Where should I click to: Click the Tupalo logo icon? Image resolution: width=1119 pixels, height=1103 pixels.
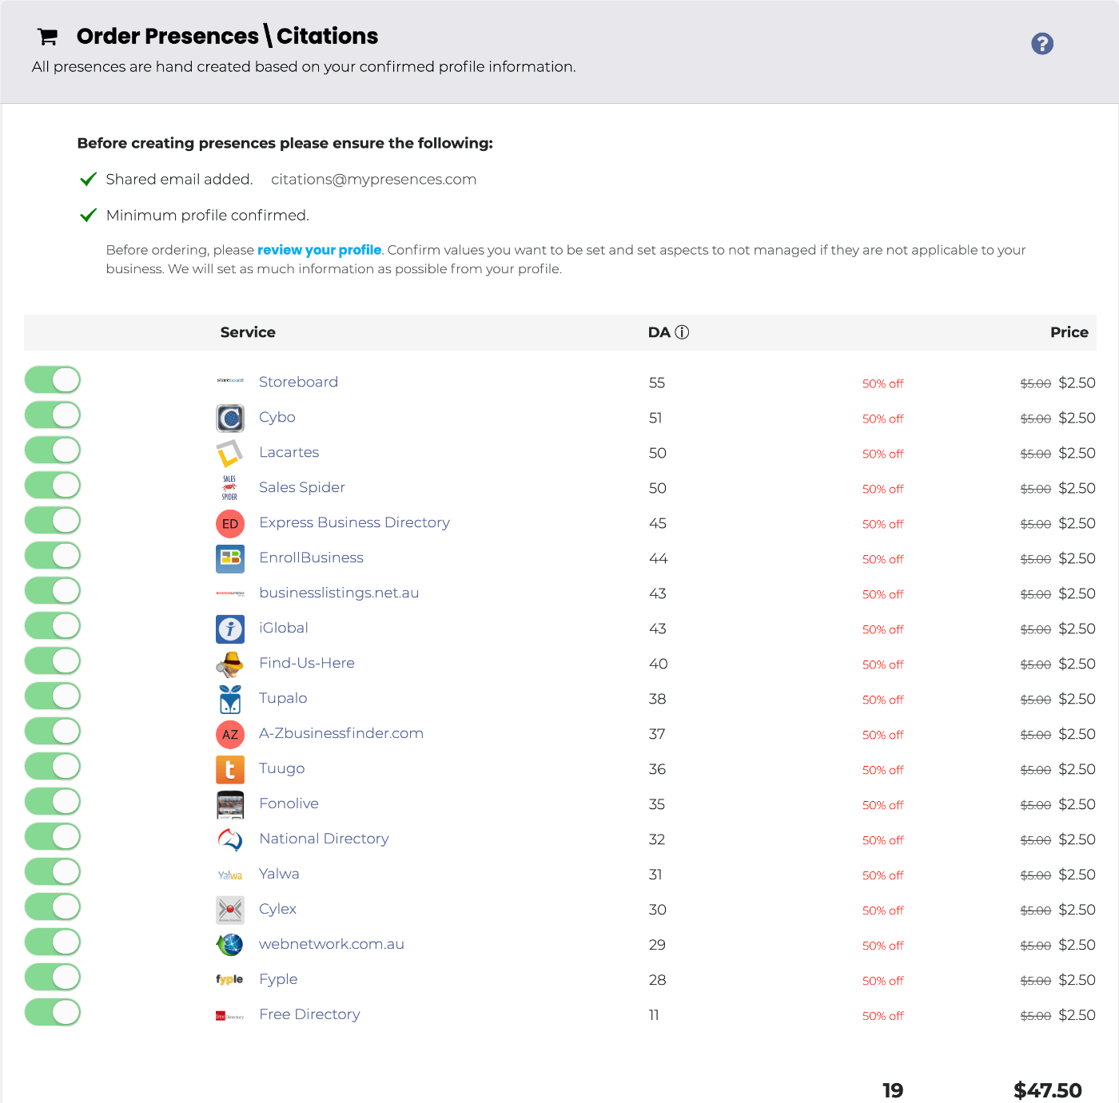click(230, 699)
